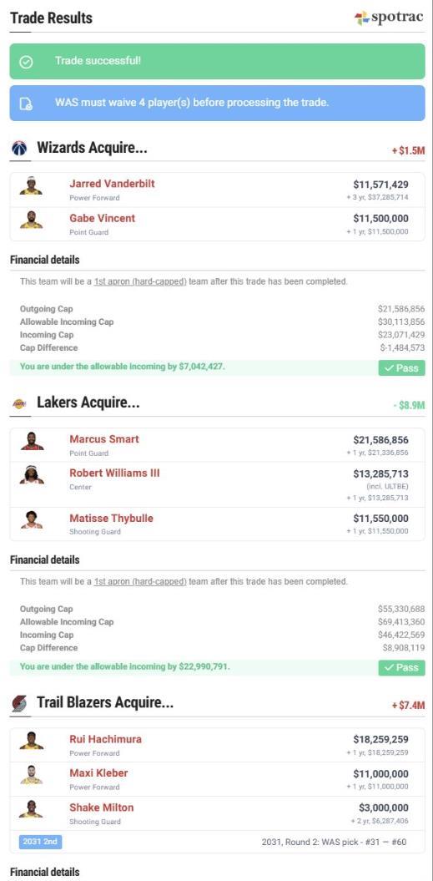Image resolution: width=433 pixels, height=881 pixels.
Task: Click the trade successful checkmark icon
Action: [x=27, y=61]
